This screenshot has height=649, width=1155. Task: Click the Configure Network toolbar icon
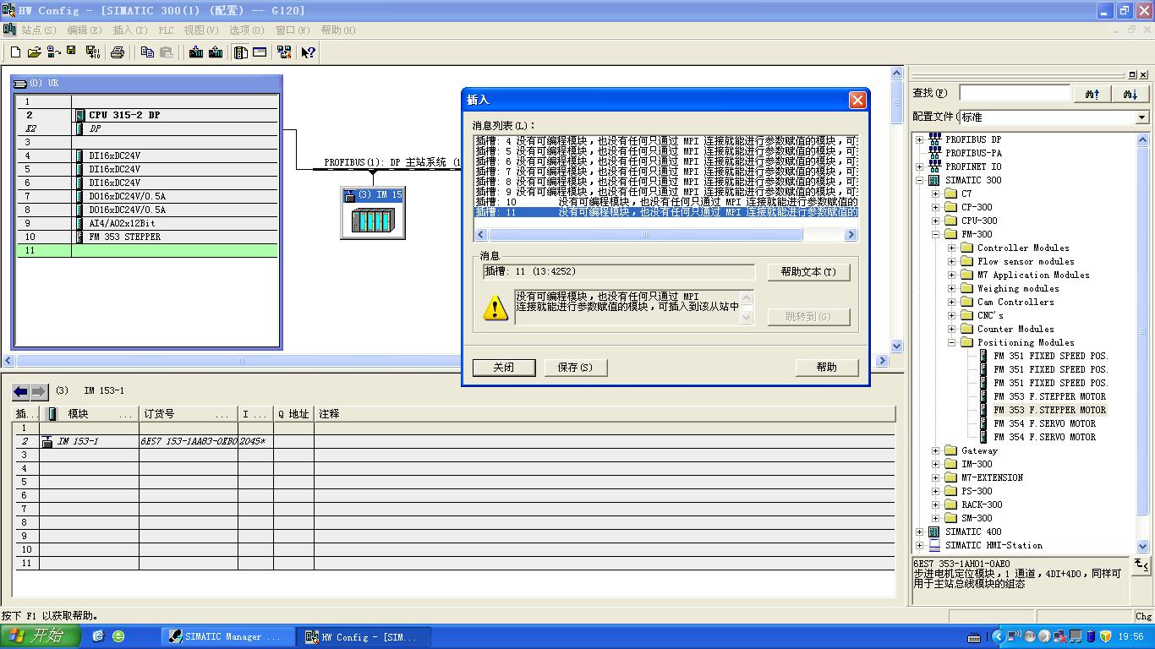284,52
